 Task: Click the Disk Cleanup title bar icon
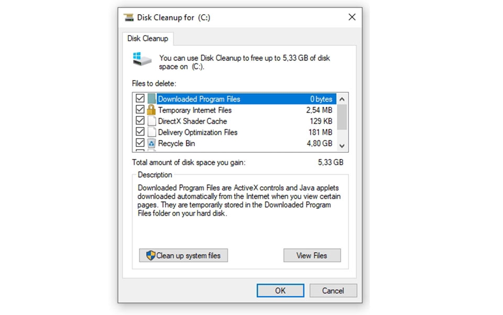pos(129,17)
